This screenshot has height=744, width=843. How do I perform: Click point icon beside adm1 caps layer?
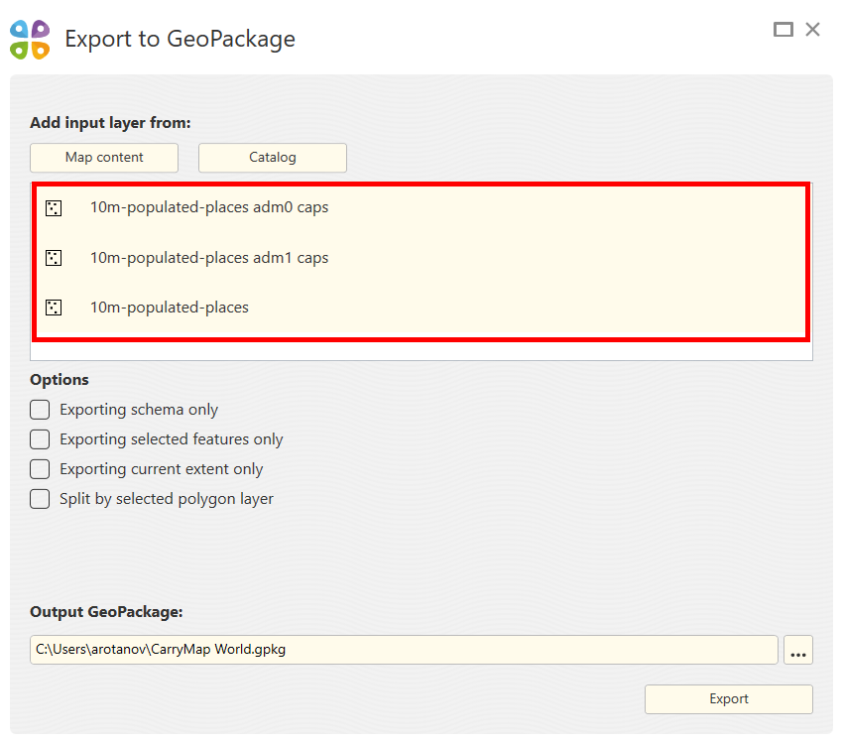(54, 258)
